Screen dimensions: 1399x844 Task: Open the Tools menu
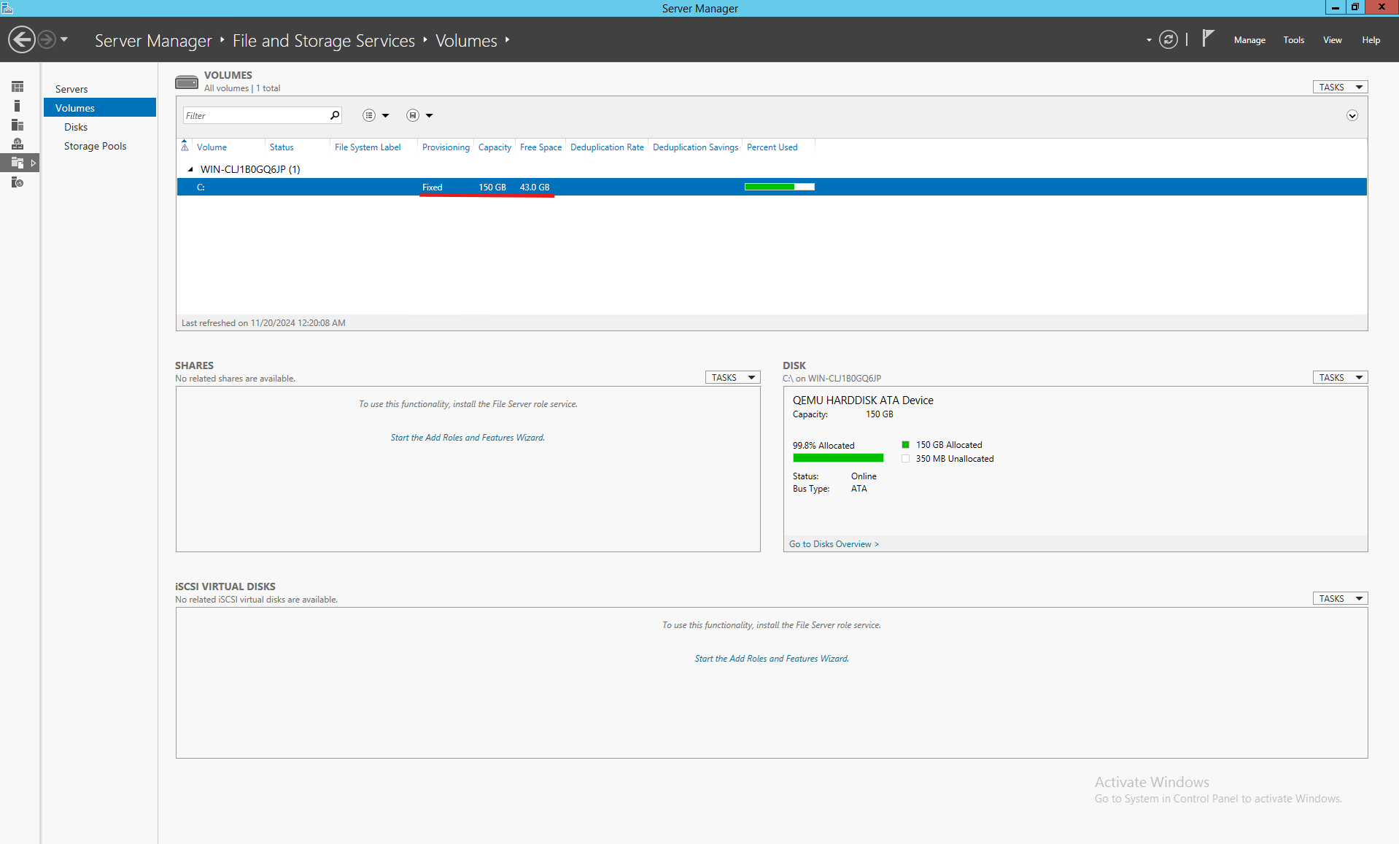point(1293,40)
